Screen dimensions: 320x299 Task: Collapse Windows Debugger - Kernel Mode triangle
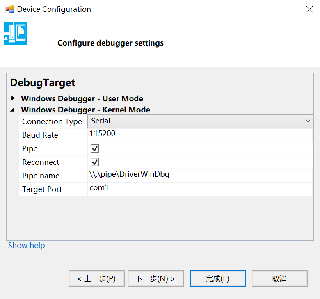click(13, 110)
